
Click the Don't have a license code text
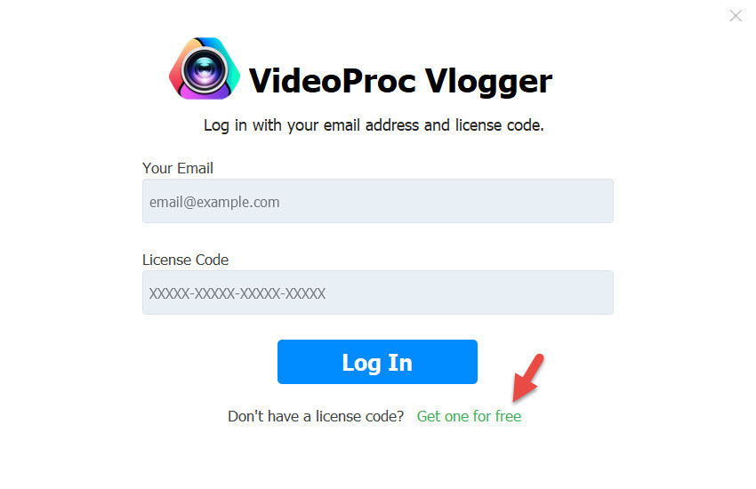(316, 416)
